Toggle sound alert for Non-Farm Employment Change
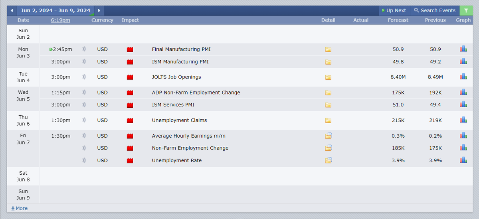The height and width of the screenshot is (219, 479). click(84, 148)
